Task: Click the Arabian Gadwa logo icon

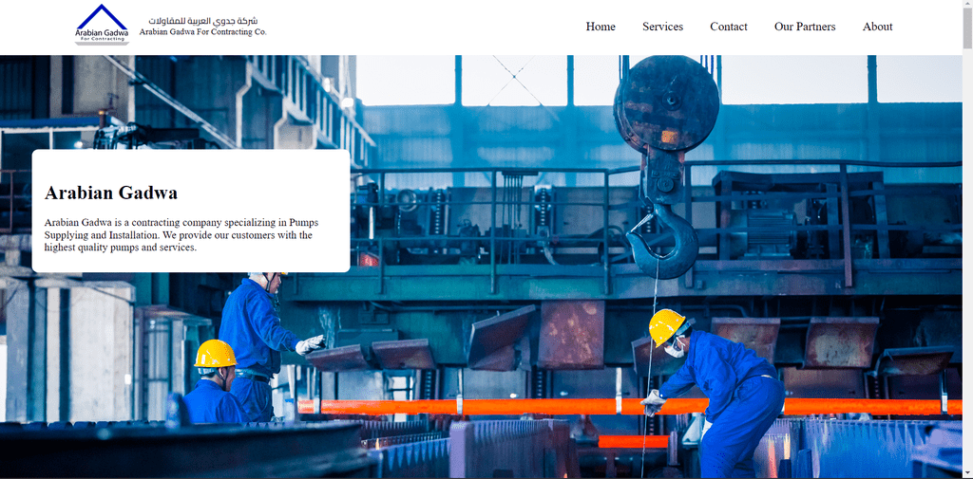Action: (102, 25)
